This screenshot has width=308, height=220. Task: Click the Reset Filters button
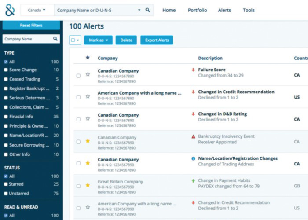[31, 26]
